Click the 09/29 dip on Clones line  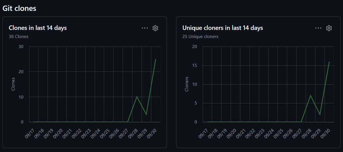coord(146,115)
